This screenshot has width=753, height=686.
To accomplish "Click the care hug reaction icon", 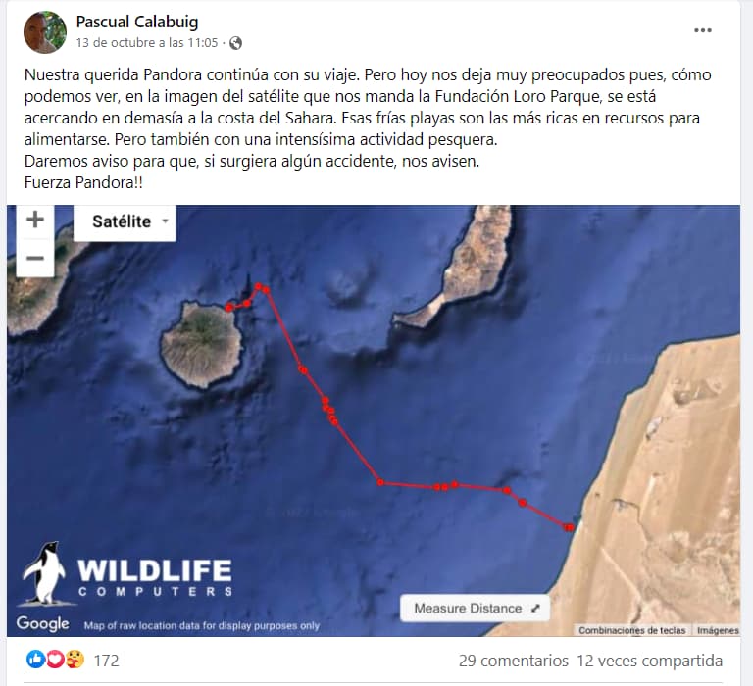I will [x=75, y=660].
